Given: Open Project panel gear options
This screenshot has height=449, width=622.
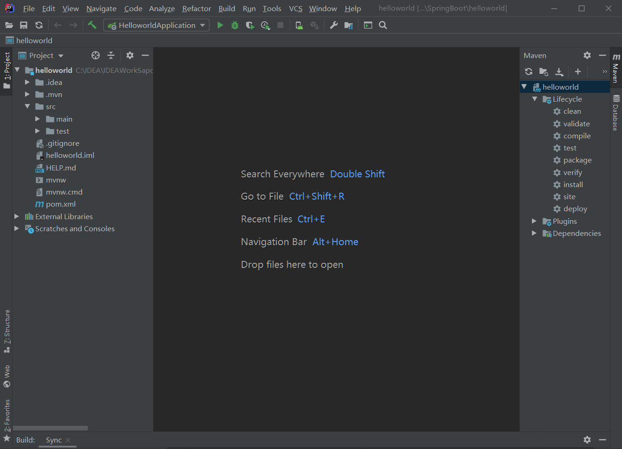Looking at the screenshot, I should 130,55.
